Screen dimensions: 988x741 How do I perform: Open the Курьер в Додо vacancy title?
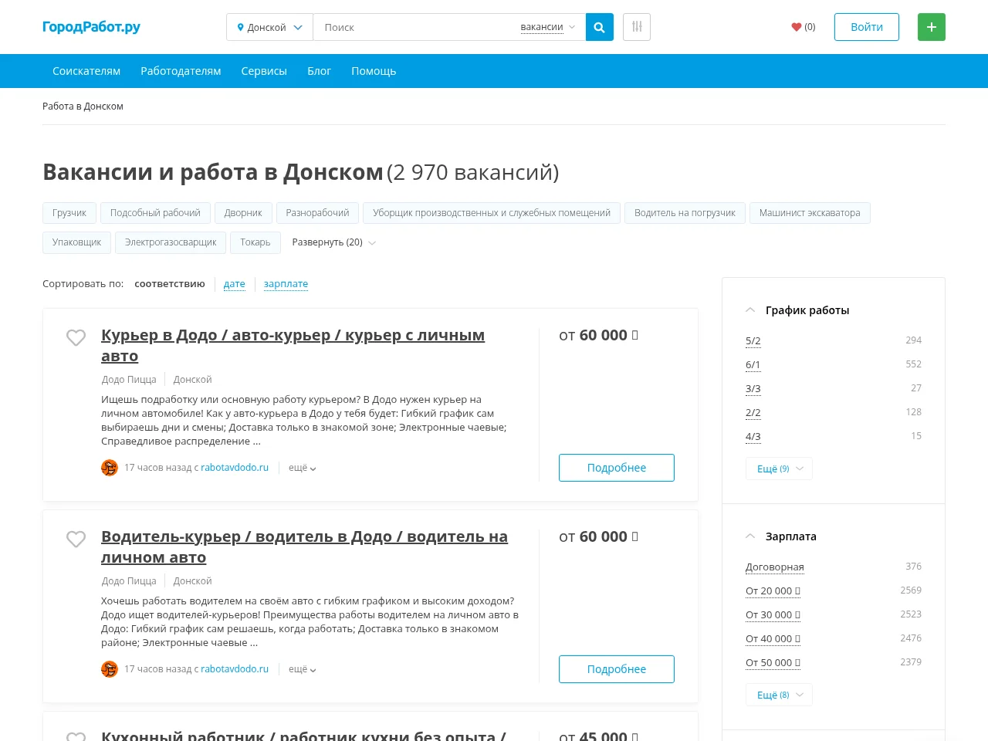[293, 345]
